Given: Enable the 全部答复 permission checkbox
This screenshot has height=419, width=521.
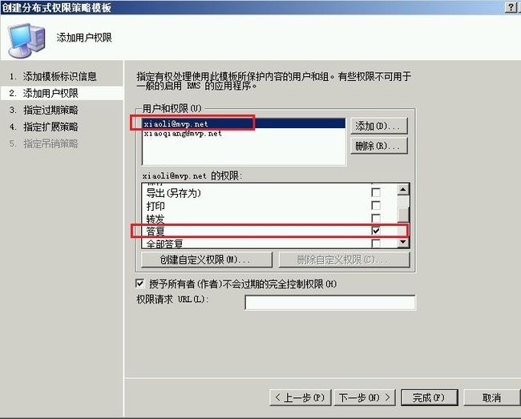Looking at the screenshot, I should (x=376, y=244).
